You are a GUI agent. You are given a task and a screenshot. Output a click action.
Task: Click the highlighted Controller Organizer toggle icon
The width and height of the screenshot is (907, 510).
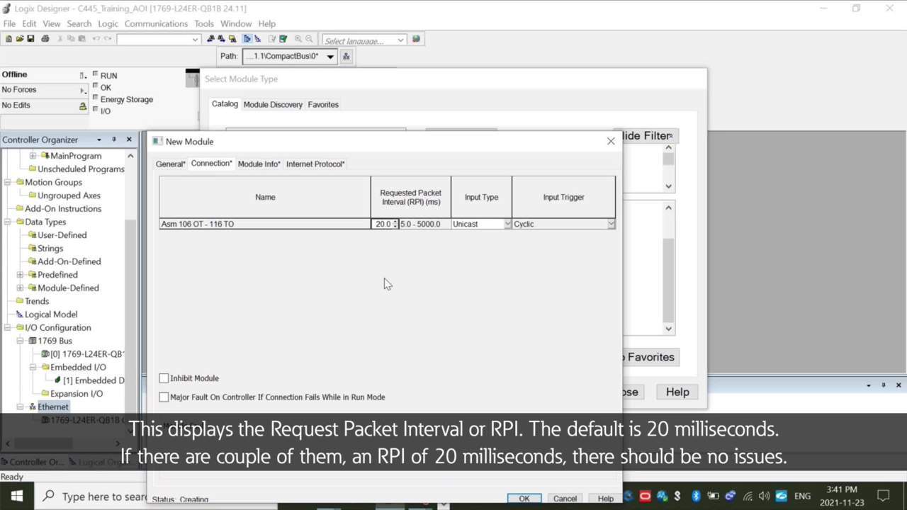click(x=247, y=39)
